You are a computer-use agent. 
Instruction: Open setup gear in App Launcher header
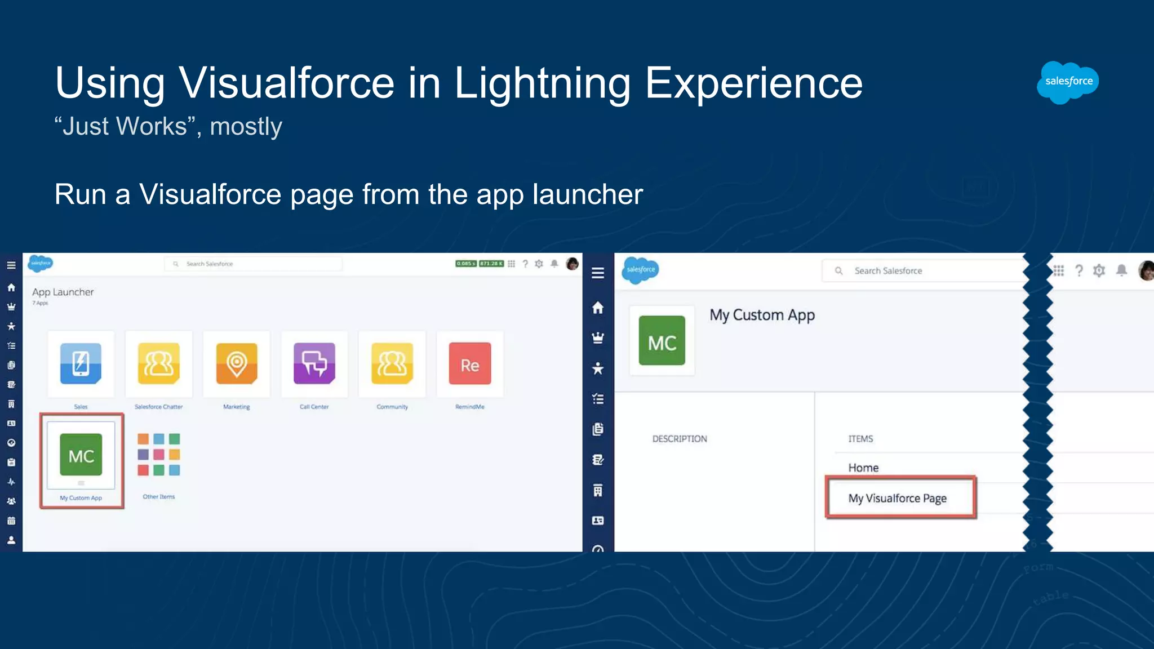539,264
